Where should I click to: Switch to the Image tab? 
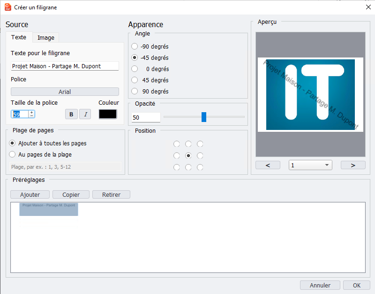click(45, 37)
